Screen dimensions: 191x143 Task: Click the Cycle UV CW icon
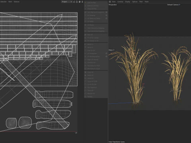(86, 84)
